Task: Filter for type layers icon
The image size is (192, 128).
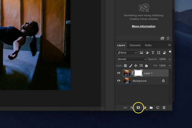Action: click(153, 53)
